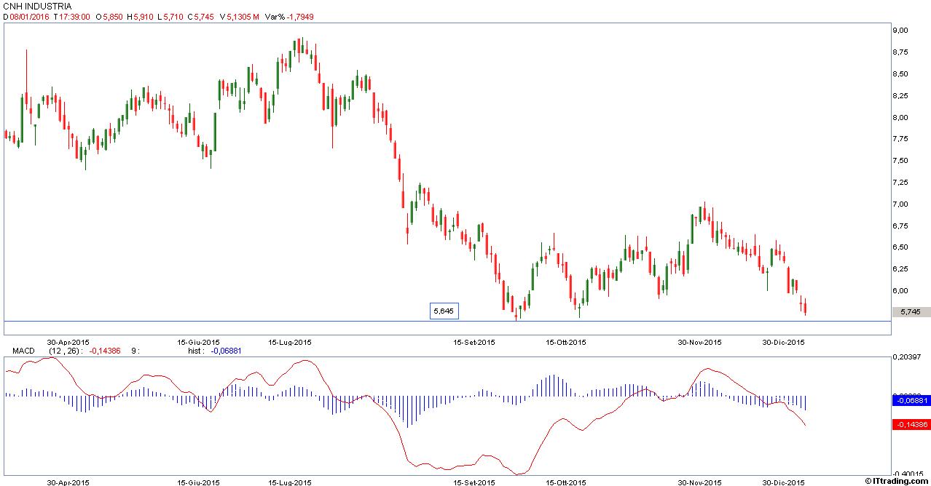Click 30-Apr-2015 on the bottom MACD date axis
The image size is (931, 486).
click(68, 482)
